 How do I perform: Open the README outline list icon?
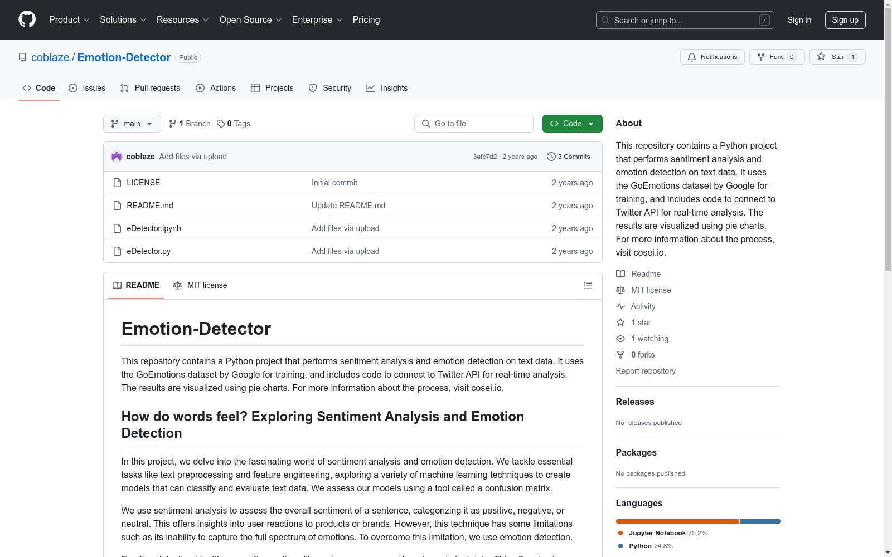tap(588, 286)
